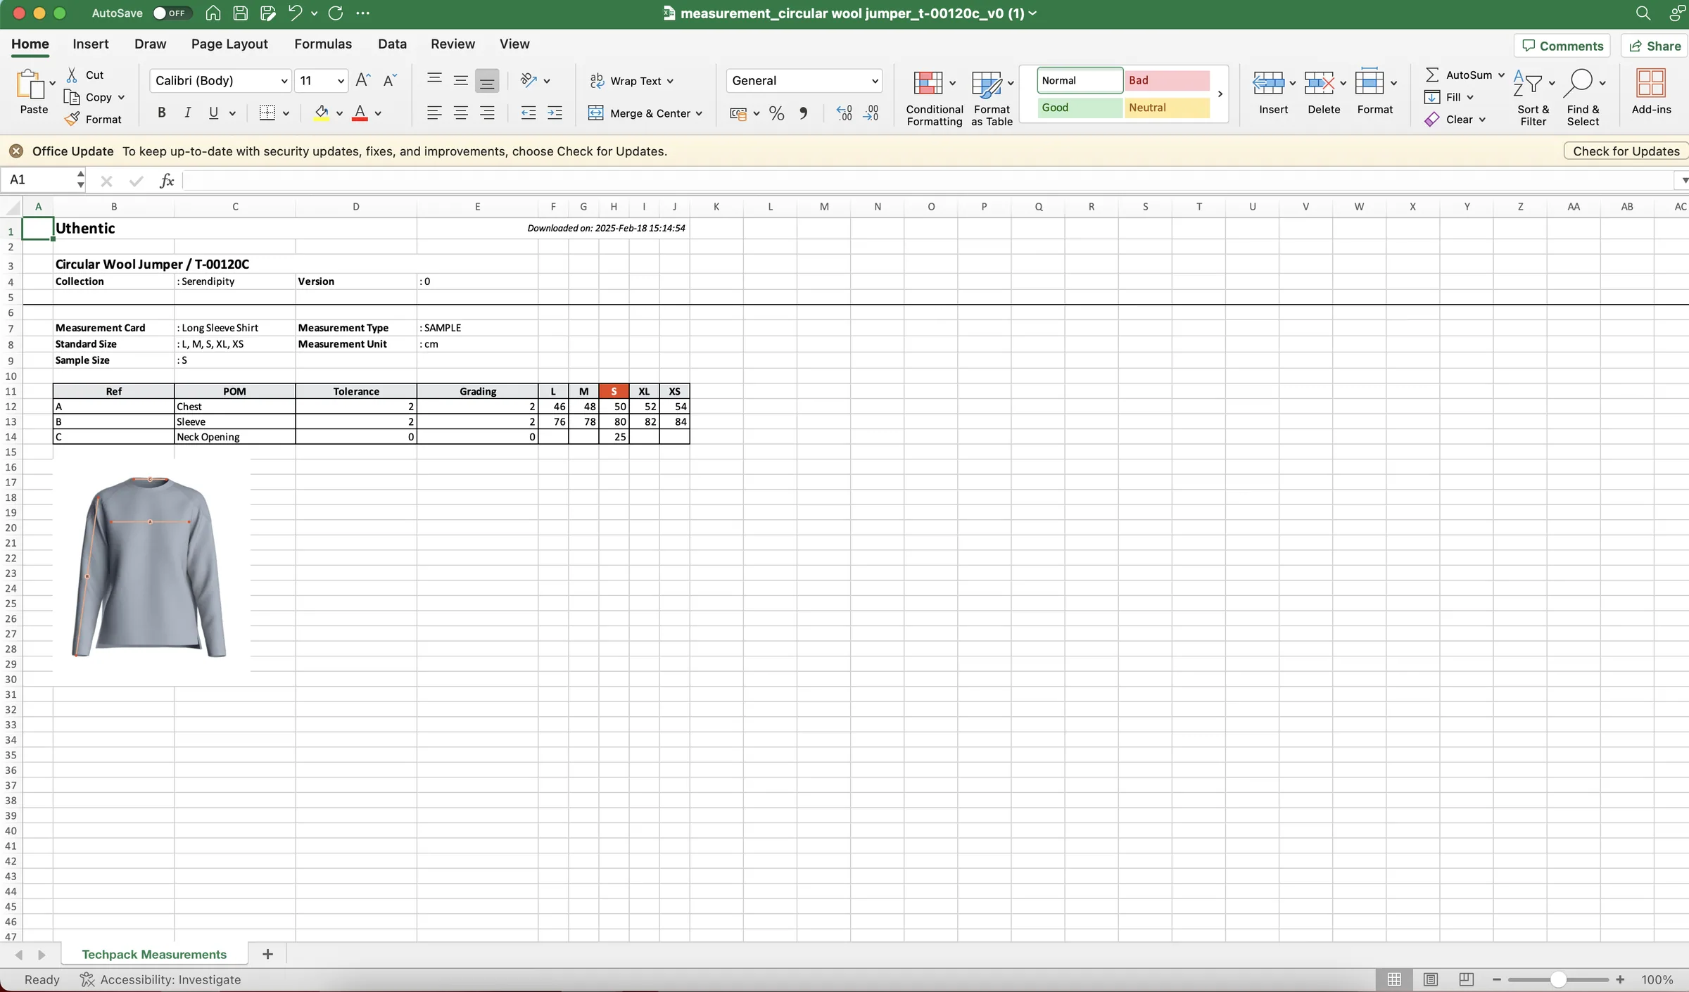The width and height of the screenshot is (1689, 992).
Task: Click the Comma Style icon
Action: point(803,113)
